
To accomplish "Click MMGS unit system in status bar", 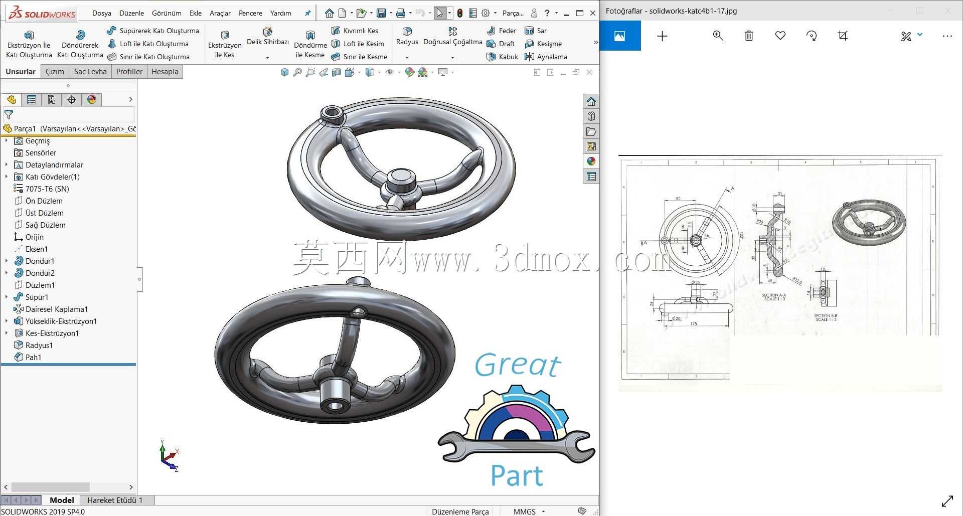I will tap(525, 511).
